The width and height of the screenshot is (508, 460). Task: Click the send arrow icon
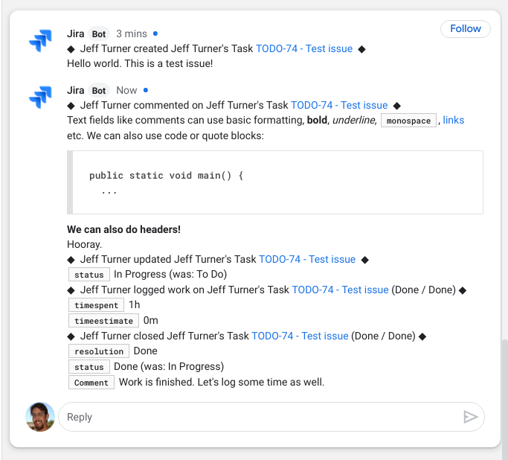[x=470, y=417]
